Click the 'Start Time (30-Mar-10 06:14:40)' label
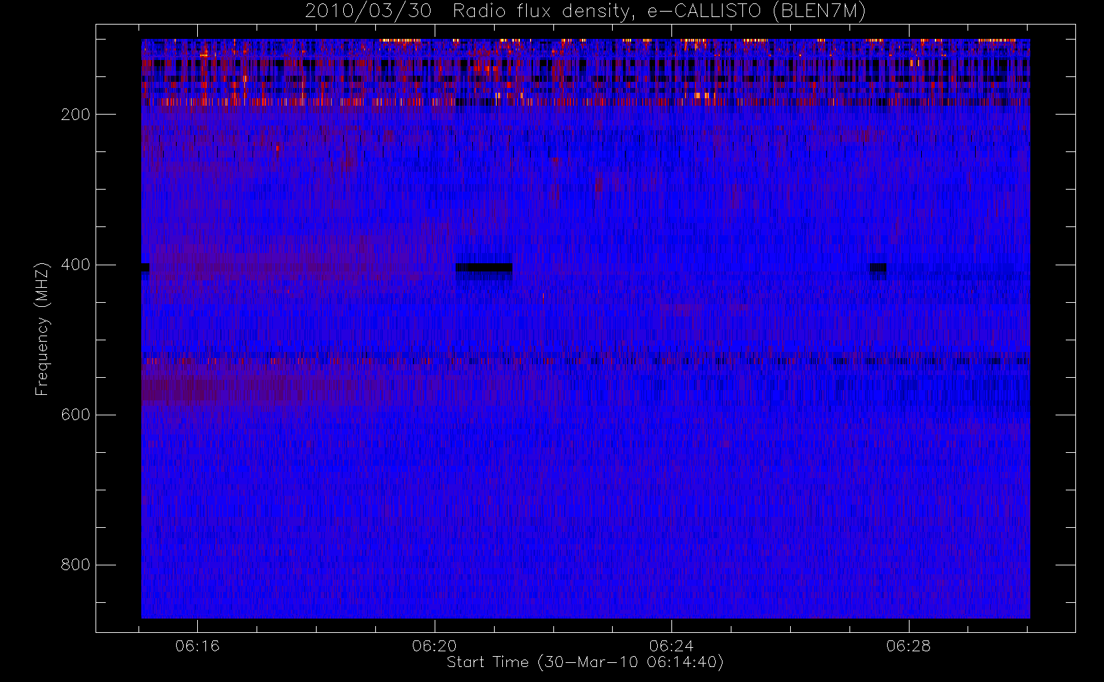 [x=585, y=662]
